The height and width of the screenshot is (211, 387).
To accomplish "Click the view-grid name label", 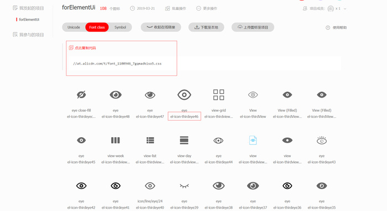I will 218,110.
